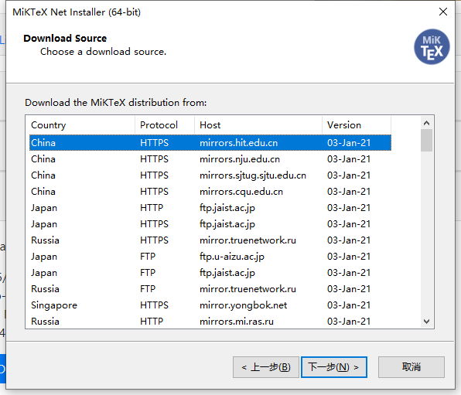Click the HTTP protocol cell for mirrors.mi.ras.ru
The image size is (461, 395).
coord(152,322)
